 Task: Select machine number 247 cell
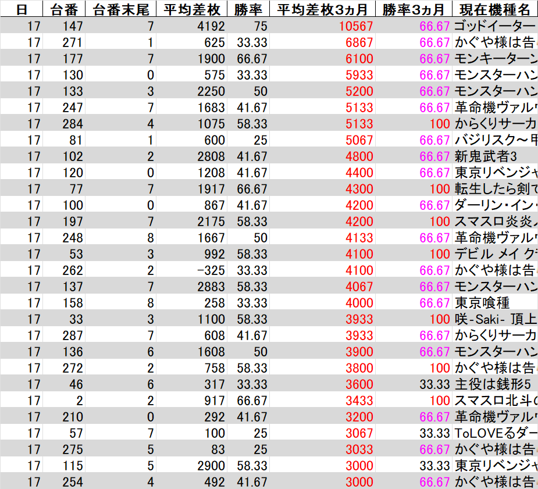pos(64,108)
